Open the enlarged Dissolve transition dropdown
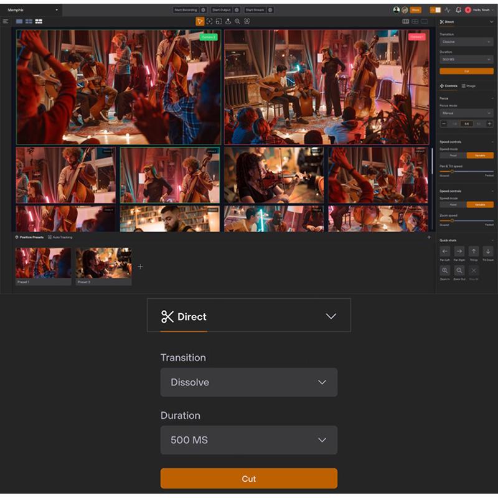The width and height of the screenshot is (498, 498). point(248,382)
